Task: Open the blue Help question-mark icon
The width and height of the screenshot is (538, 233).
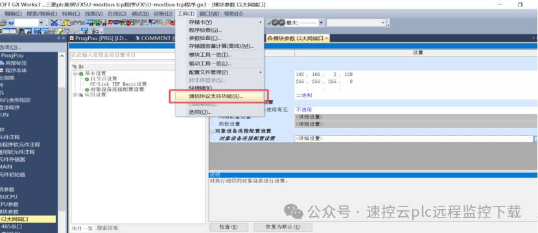Action: point(11,23)
